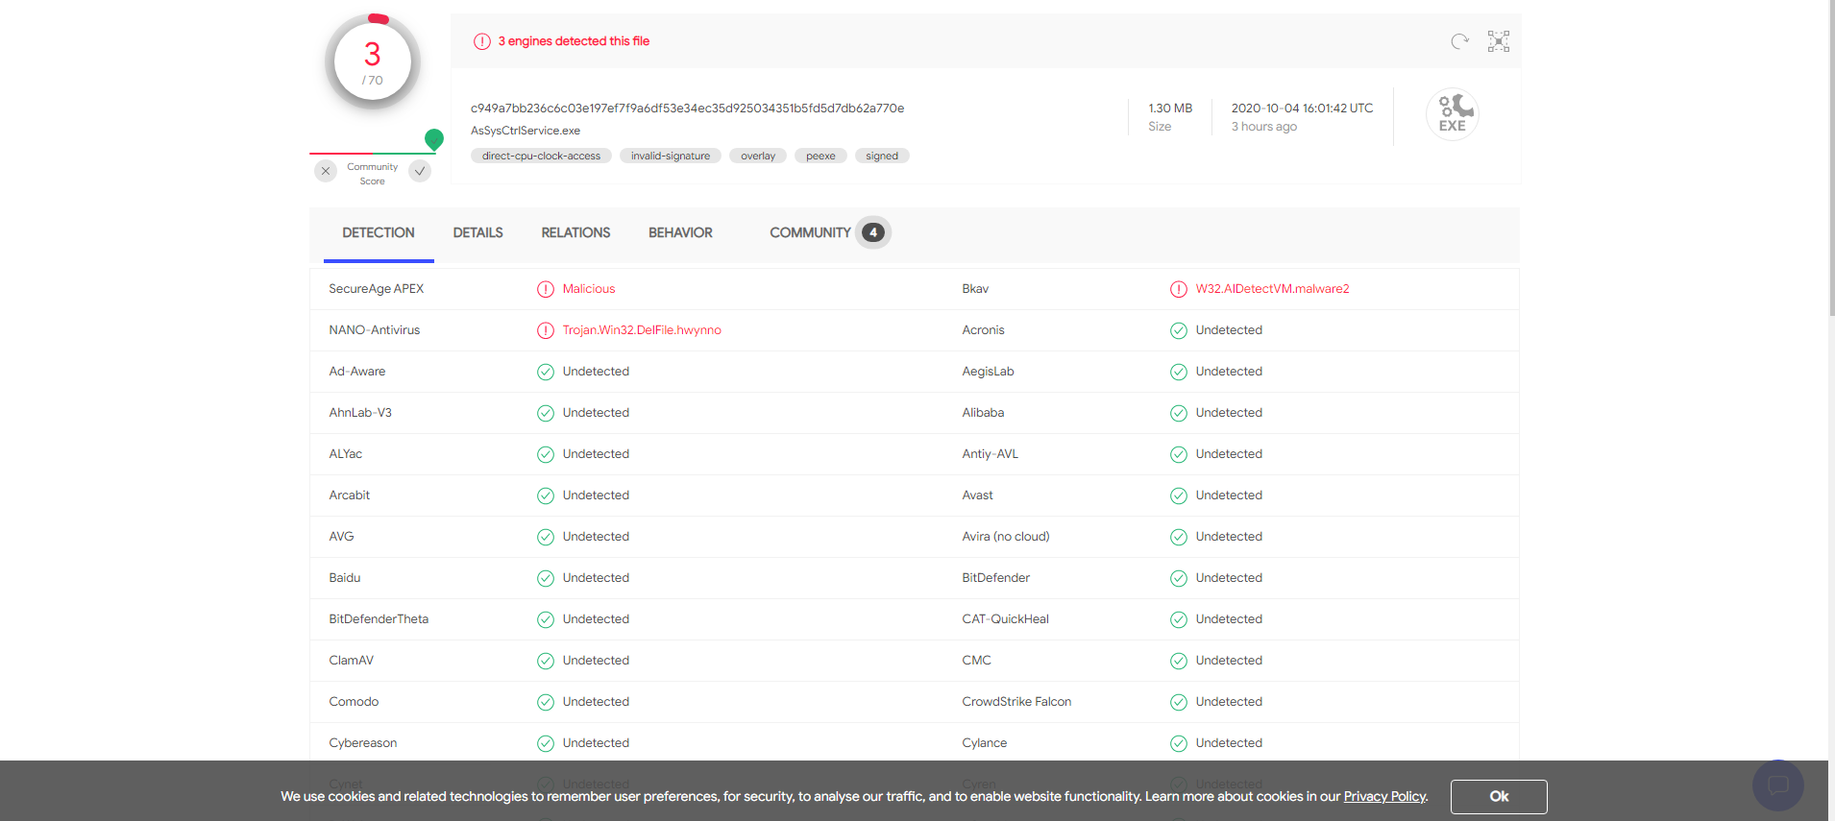Switch to the DETAILS tab

(x=477, y=232)
